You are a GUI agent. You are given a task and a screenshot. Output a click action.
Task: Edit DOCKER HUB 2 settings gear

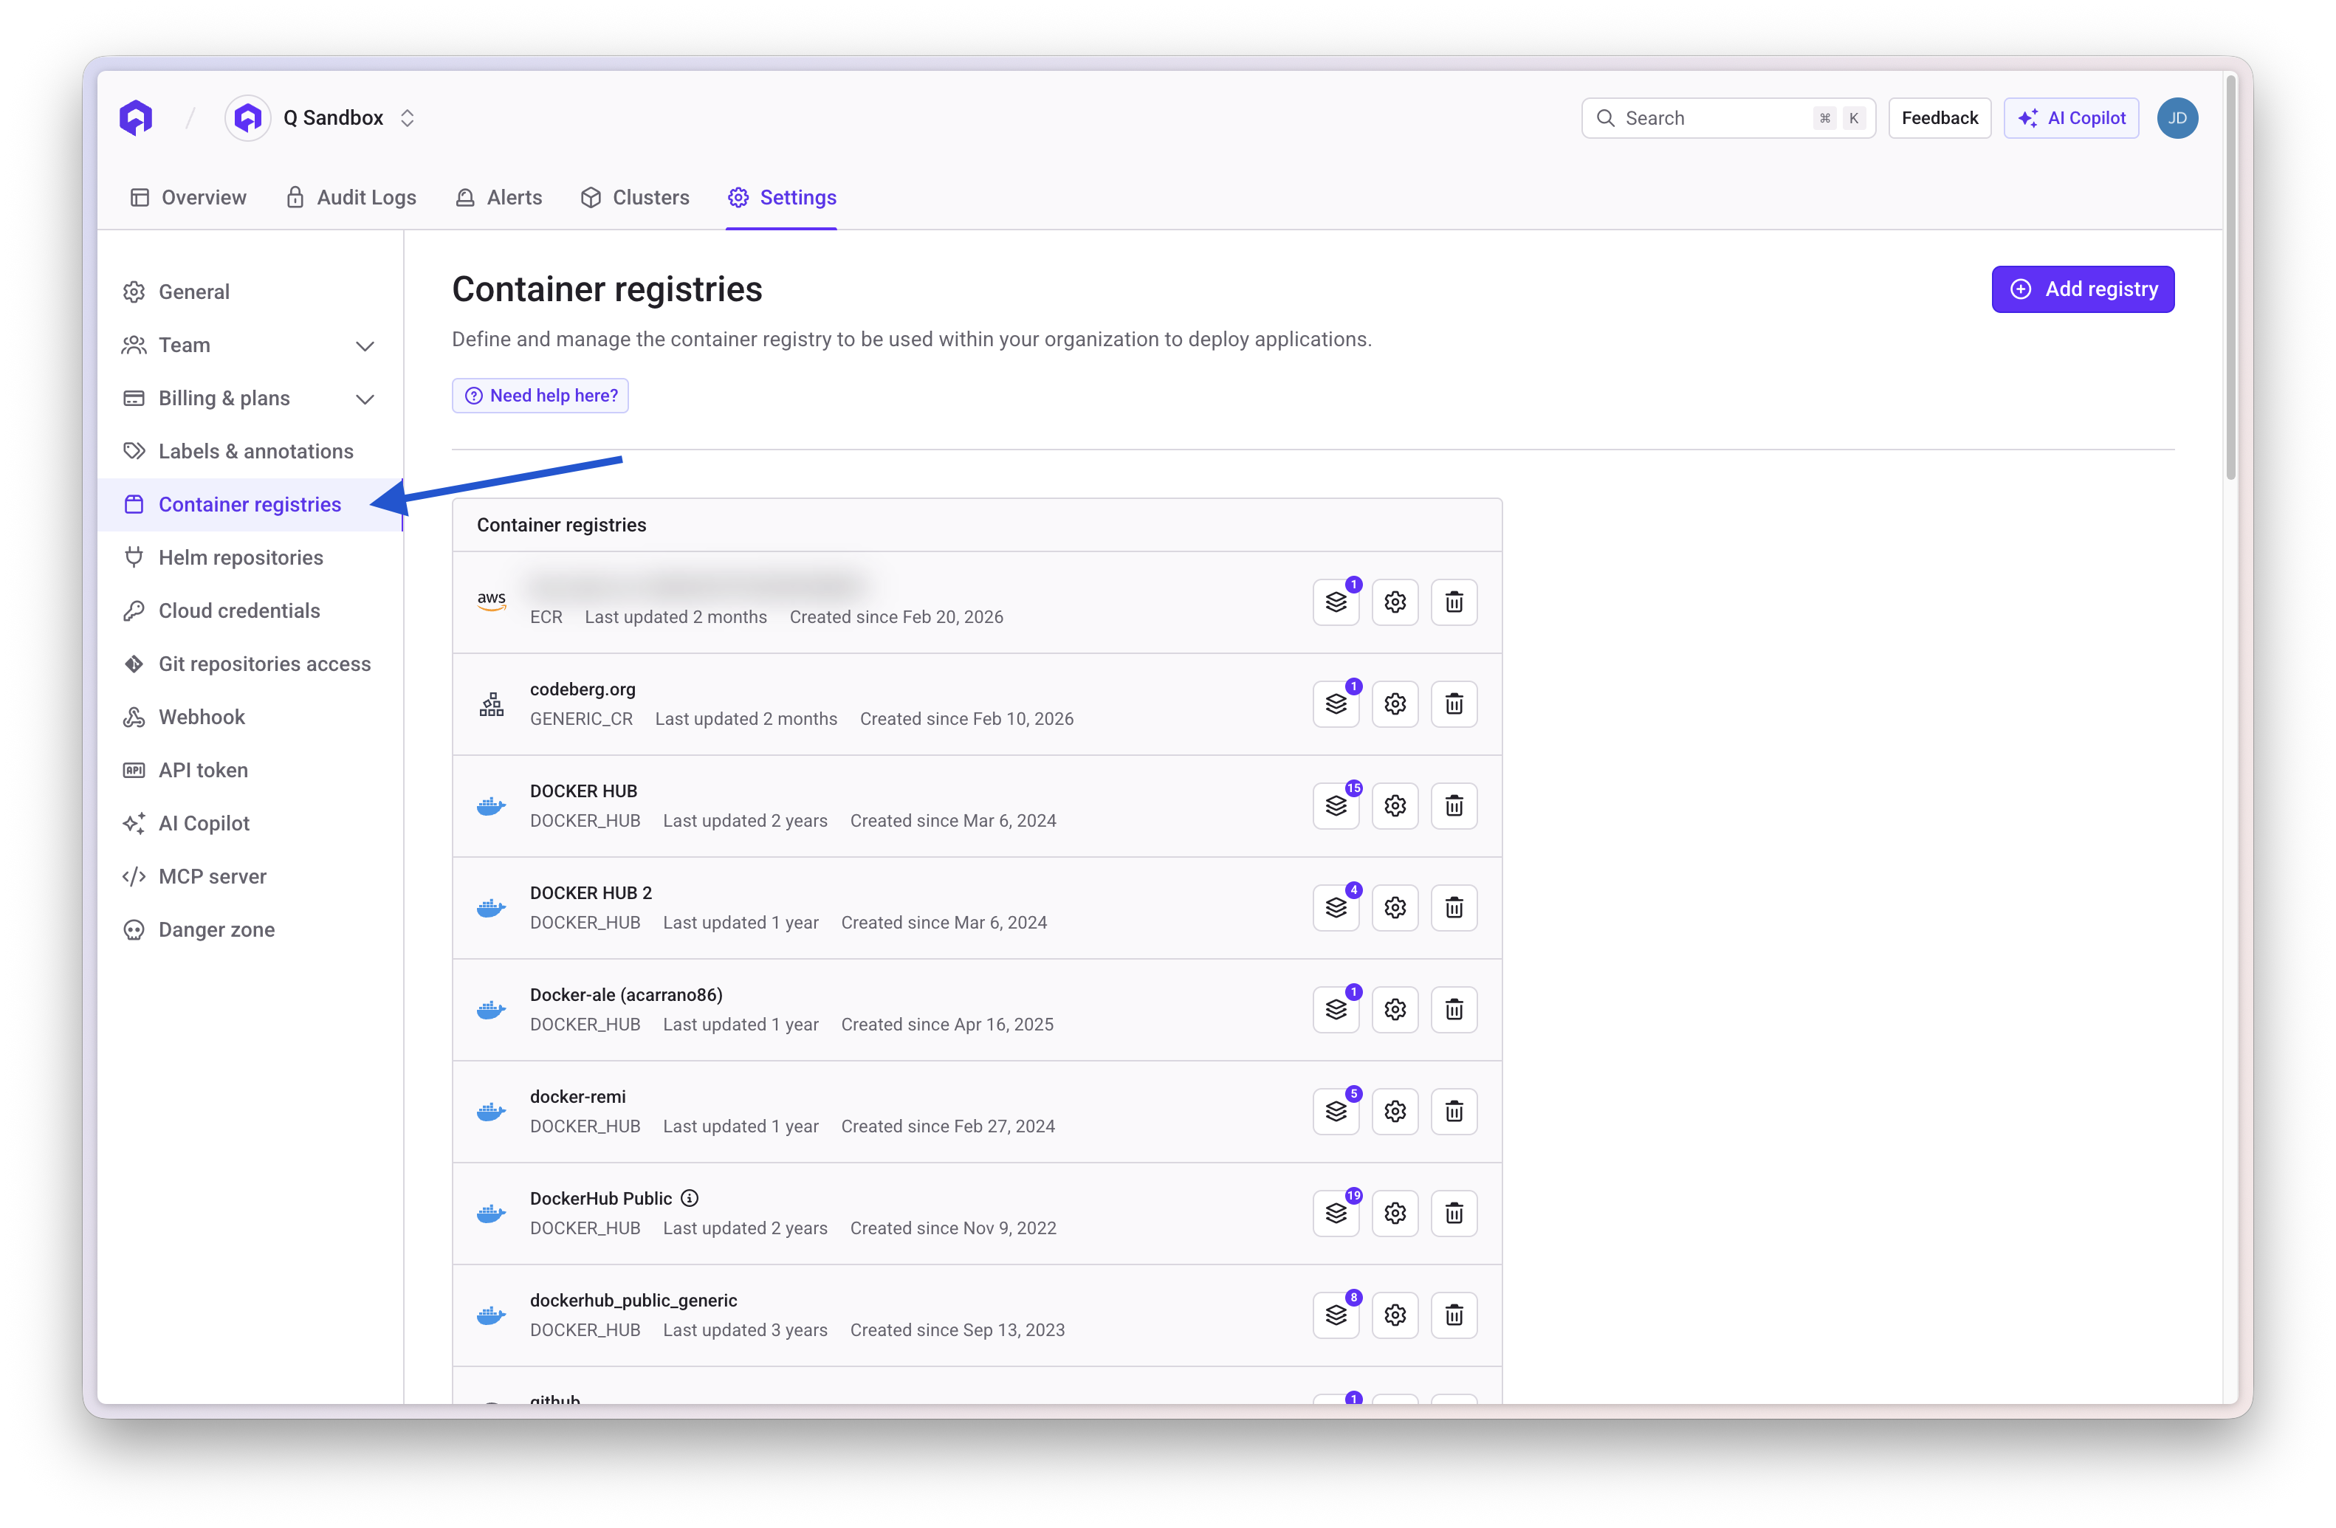[x=1395, y=908]
